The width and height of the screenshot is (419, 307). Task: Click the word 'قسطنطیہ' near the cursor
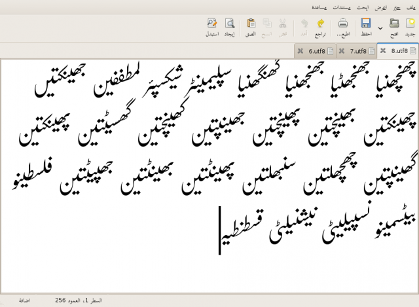click(242, 227)
